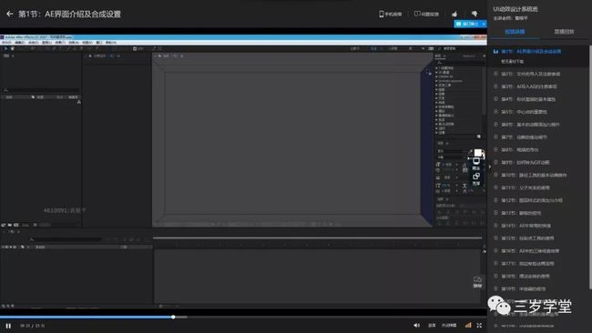Dismiss the blue pill button with its X
Image resolution: width=592 pixels, height=333 pixels.
coord(484,24)
